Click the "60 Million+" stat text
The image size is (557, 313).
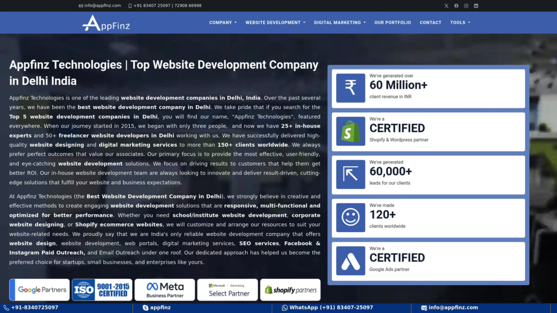point(398,85)
